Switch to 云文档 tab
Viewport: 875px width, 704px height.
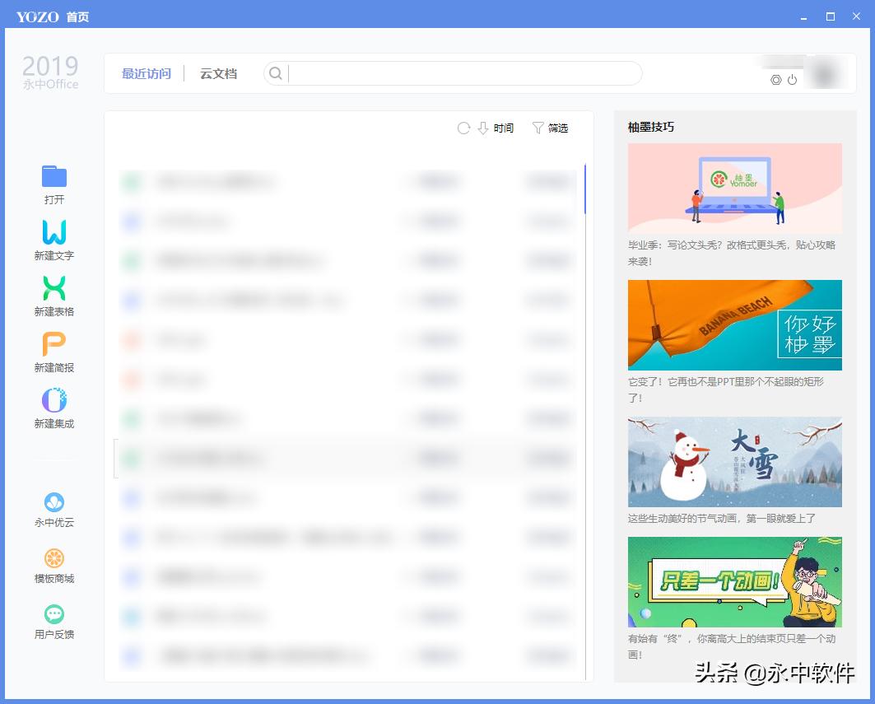218,74
